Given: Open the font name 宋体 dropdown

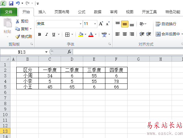Looking at the screenshot, I should 80,24.
